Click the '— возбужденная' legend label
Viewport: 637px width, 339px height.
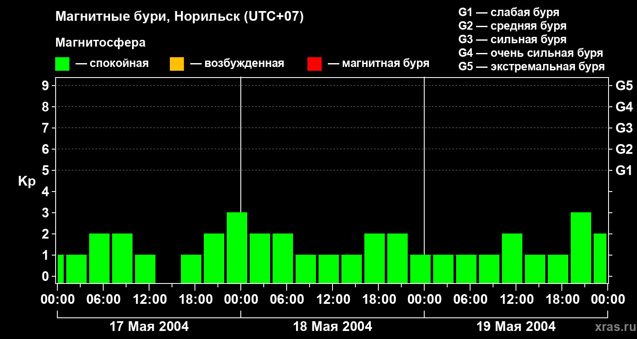(237, 64)
